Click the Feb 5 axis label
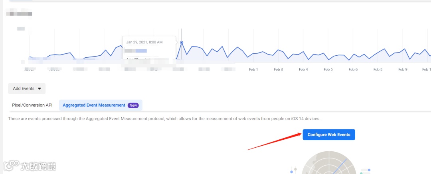Image resolution: width=431 pixels, height=174 pixels. pos(328,69)
